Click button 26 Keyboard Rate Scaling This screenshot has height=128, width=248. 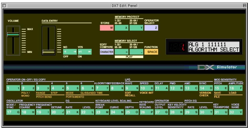(147, 112)
